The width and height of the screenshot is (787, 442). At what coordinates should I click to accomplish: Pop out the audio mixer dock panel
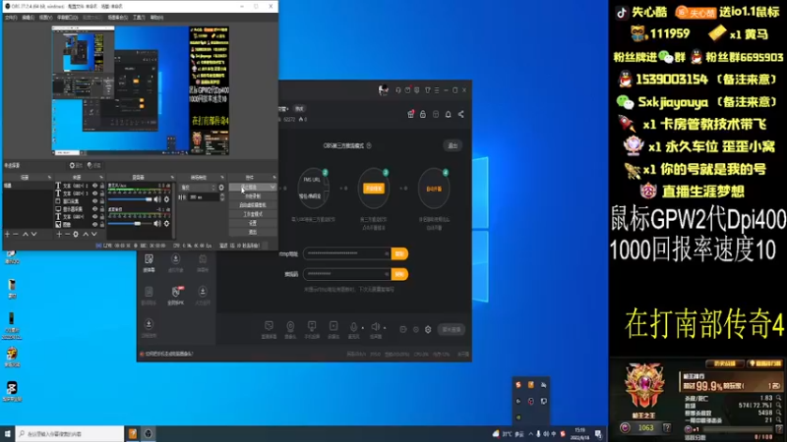click(173, 178)
